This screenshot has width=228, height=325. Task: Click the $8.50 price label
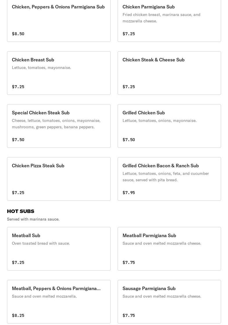click(x=18, y=34)
